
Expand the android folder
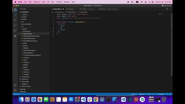pyautogui.click(x=24, y=19)
